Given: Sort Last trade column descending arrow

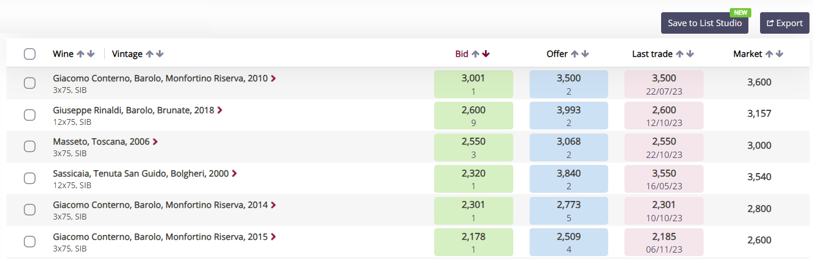Looking at the screenshot, I should (x=690, y=54).
